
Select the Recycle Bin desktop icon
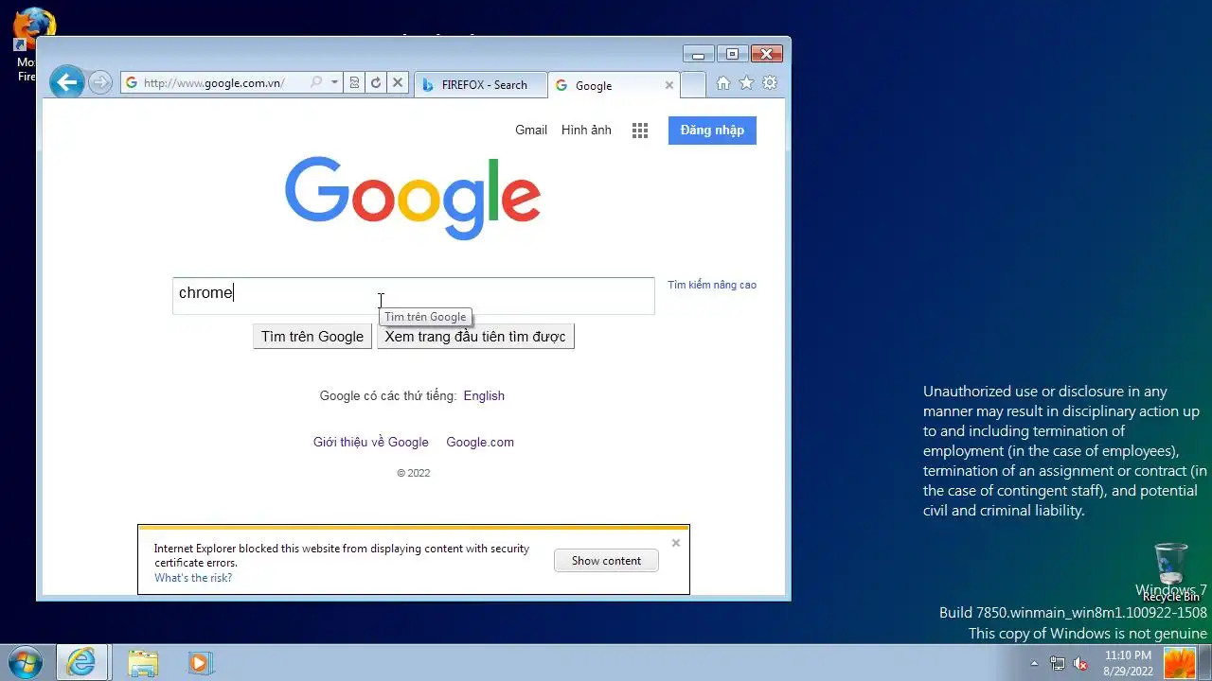point(1171,572)
